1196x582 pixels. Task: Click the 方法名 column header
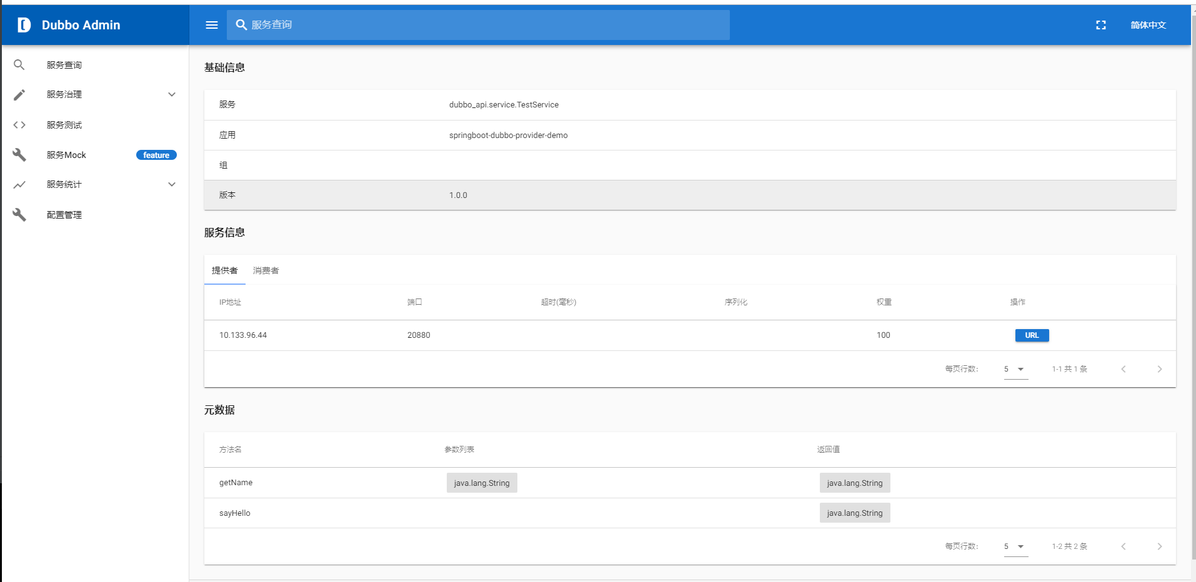point(231,450)
